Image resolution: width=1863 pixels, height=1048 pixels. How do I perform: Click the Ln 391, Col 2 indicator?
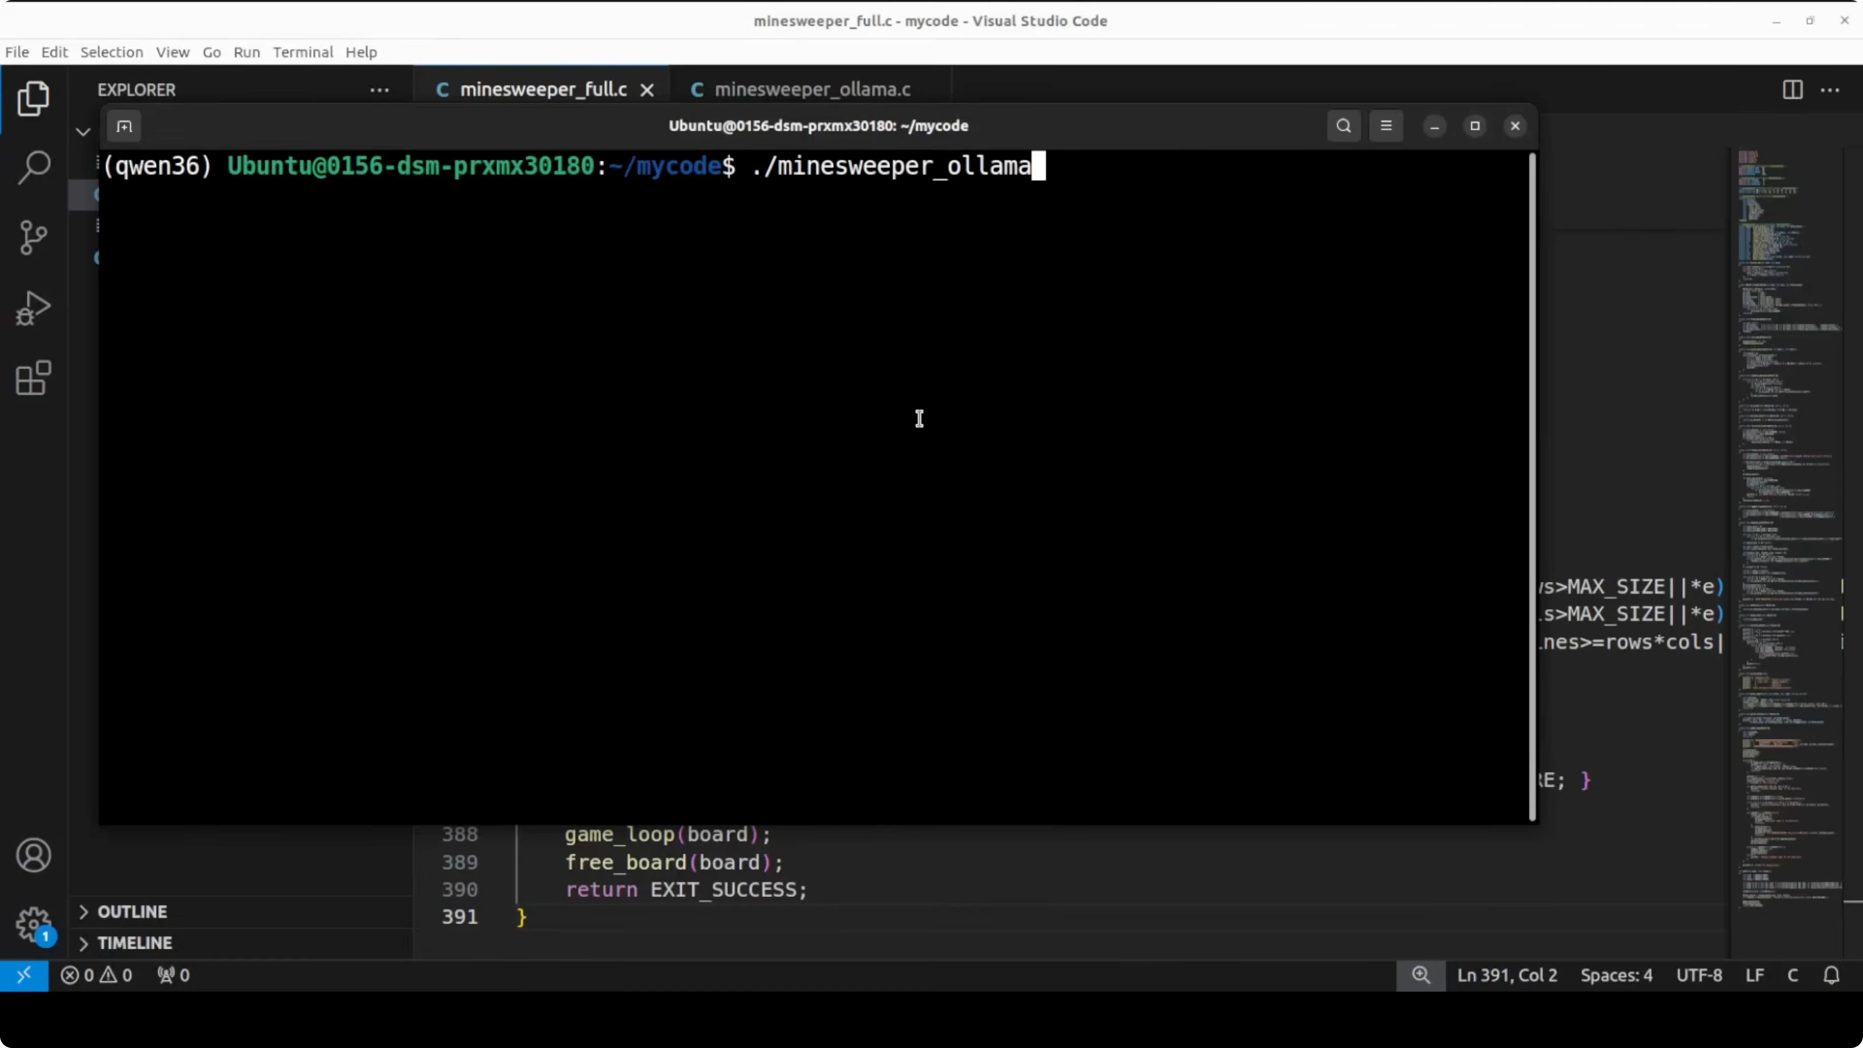click(x=1507, y=975)
